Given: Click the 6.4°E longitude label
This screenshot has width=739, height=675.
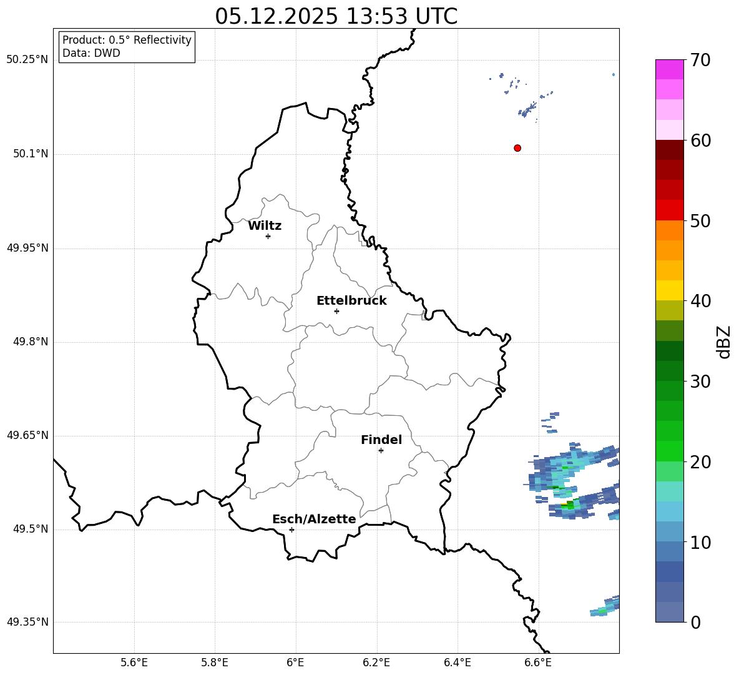Looking at the screenshot, I should click(457, 663).
